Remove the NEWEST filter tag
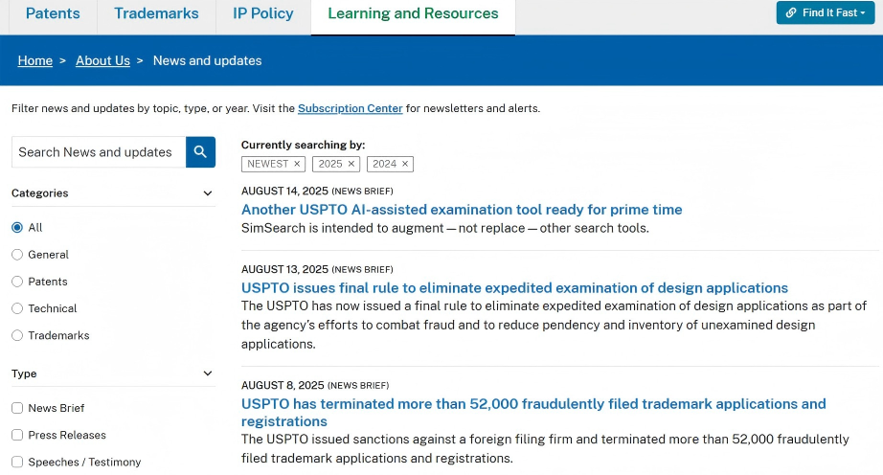This screenshot has width=883, height=475. coord(297,164)
